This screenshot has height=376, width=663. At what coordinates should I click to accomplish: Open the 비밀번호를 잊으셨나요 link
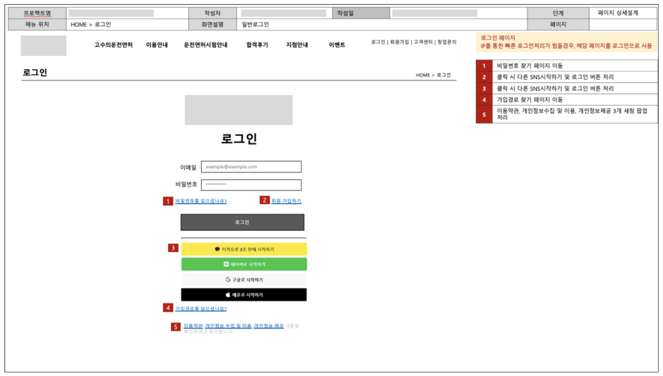201,201
